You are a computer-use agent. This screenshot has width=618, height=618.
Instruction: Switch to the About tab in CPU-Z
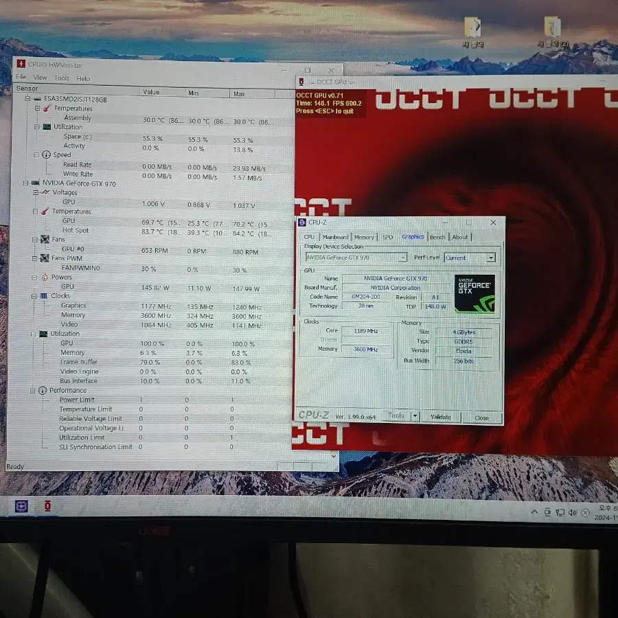459,237
